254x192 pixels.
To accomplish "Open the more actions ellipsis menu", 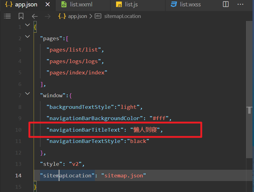I will tap(240, 4).
